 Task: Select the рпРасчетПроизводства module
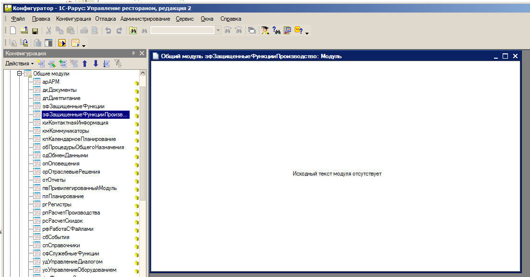pyautogui.click(x=72, y=213)
